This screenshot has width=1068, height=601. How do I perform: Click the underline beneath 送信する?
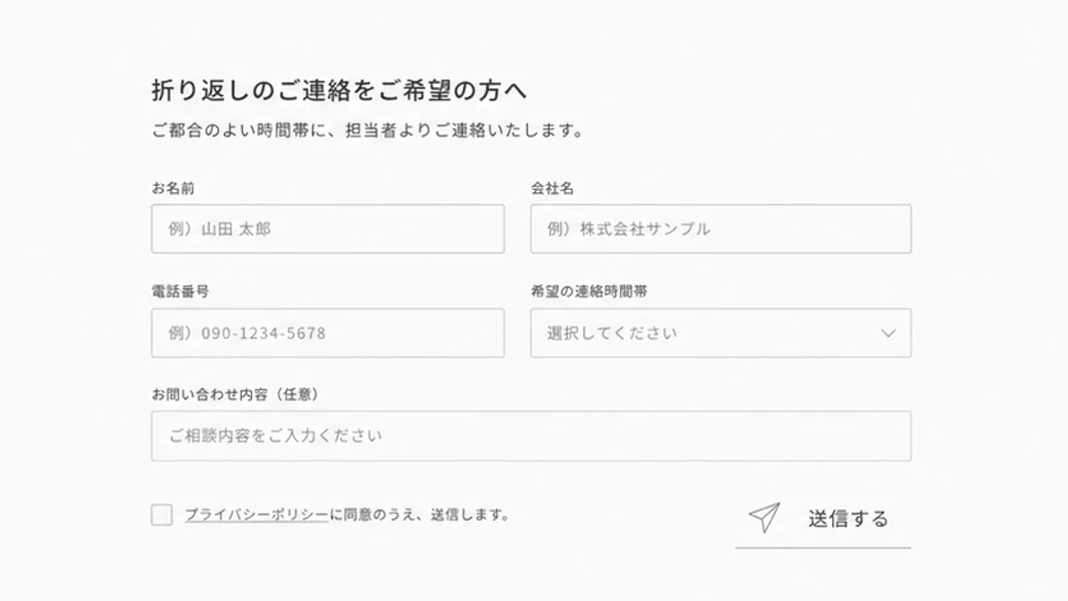click(823, 548)
